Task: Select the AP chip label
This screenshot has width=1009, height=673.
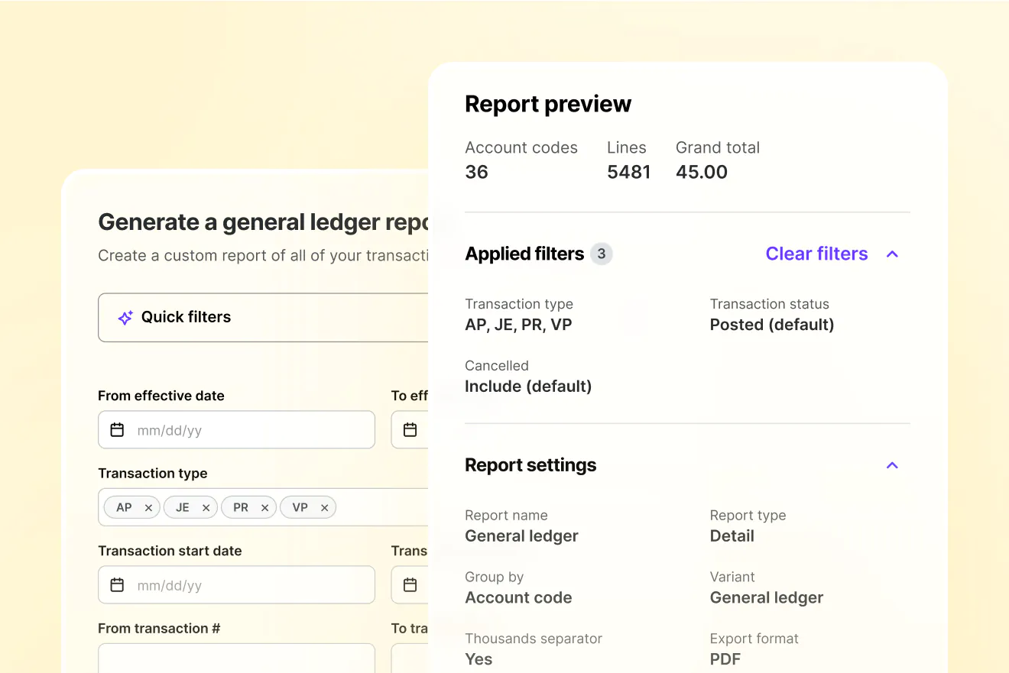Action: click(124, 507)
